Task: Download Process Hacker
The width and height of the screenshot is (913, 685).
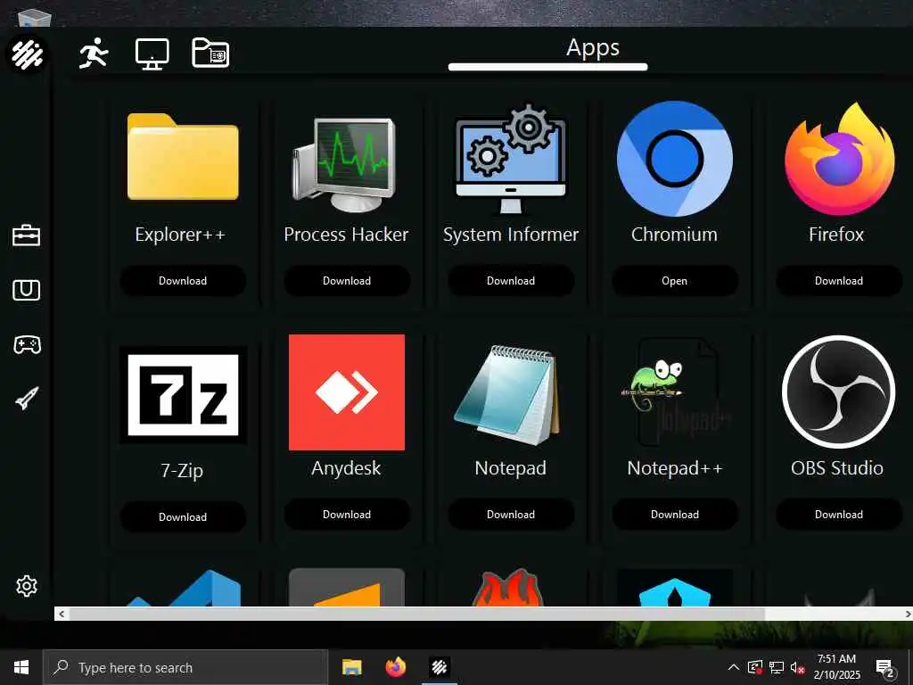Action: pos(347,281)
